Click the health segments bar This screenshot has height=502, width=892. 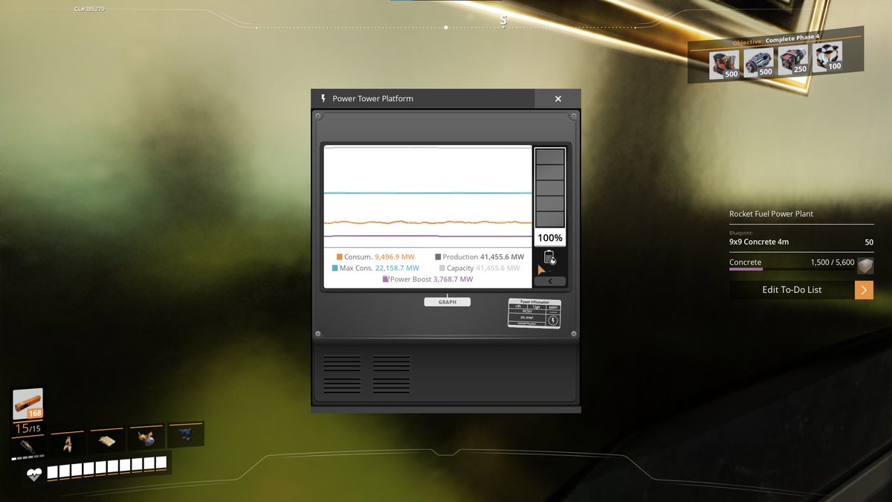point(106,468)
